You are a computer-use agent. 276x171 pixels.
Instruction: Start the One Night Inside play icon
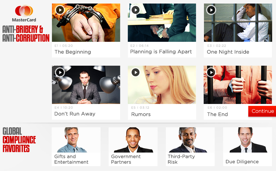coord(211,10)
